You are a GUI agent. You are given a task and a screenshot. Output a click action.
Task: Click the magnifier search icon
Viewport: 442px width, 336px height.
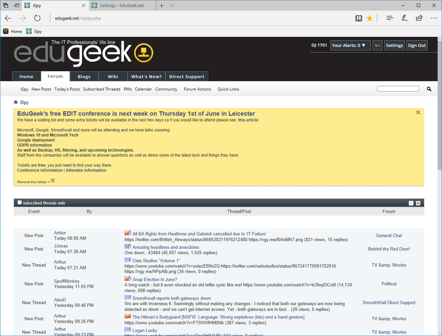(429, 89)
